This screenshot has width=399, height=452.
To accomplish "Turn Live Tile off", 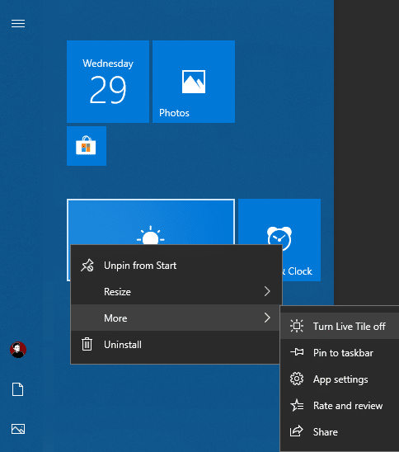I will (x=340, y=327).
